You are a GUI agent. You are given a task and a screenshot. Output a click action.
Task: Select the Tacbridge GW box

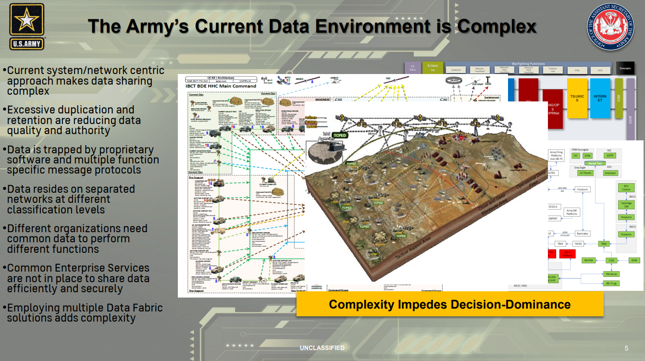tap(626, 204)
